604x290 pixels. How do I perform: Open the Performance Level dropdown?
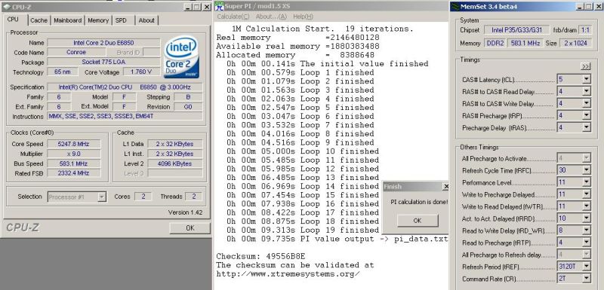tap(586, 182)
